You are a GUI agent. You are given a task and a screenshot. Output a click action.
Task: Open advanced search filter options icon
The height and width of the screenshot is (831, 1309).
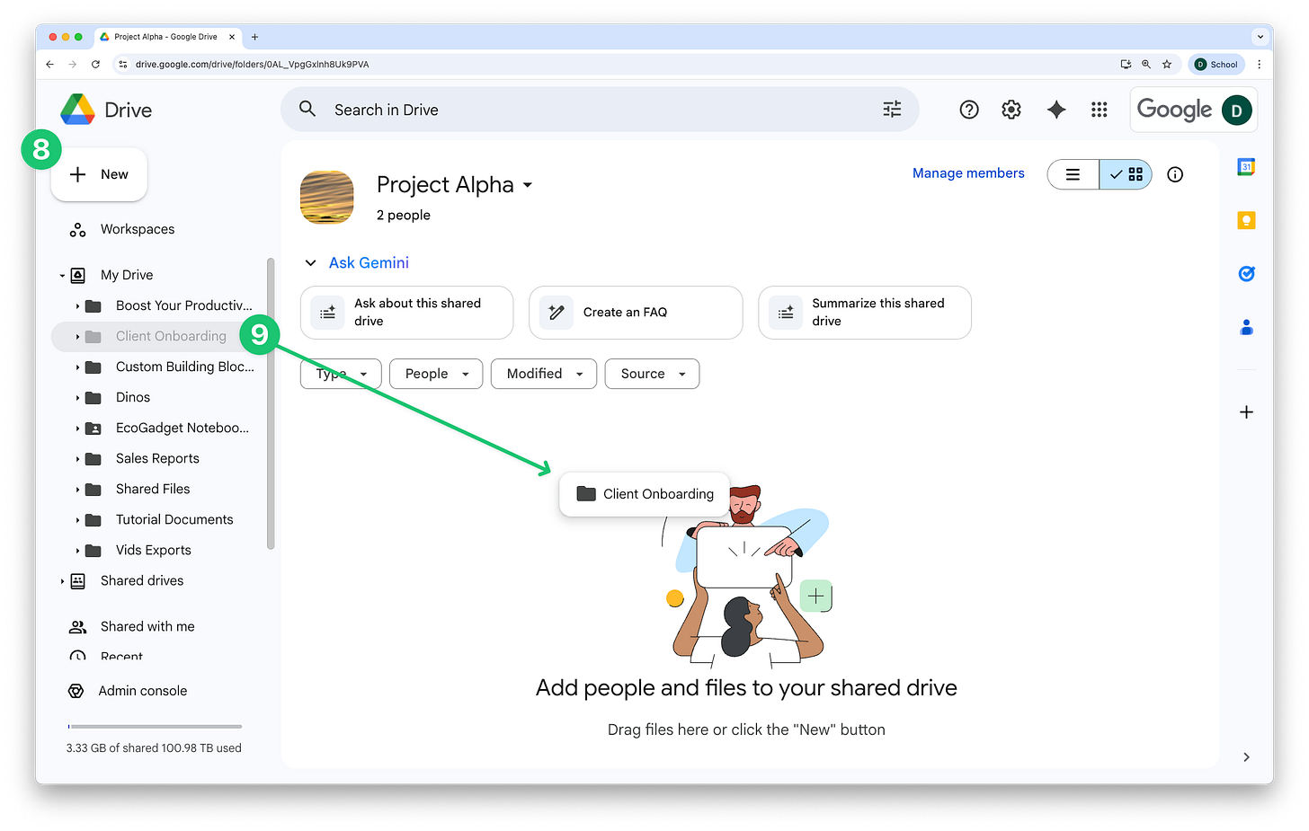892,109
